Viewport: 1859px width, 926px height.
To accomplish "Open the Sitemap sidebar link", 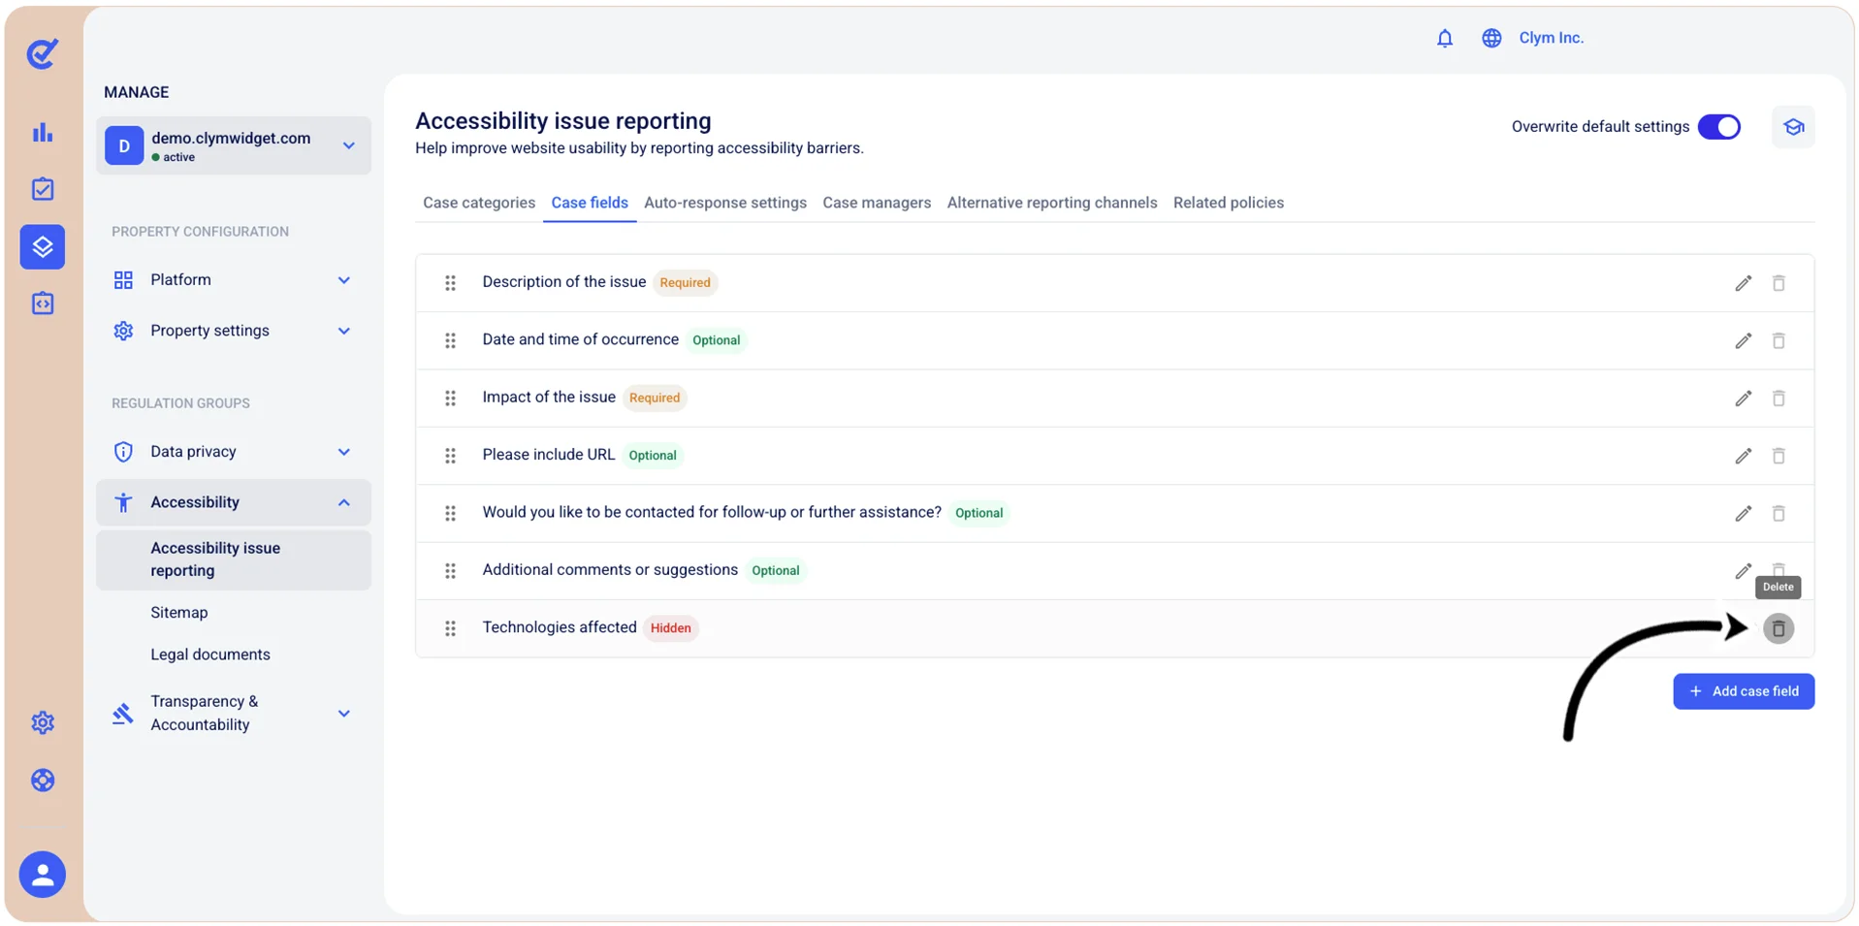I will coord(179,613).
